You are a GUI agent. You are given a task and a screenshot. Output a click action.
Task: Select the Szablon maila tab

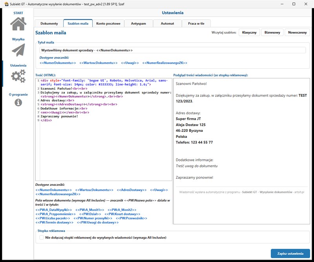pyautogui.click(x=78, y=24)
